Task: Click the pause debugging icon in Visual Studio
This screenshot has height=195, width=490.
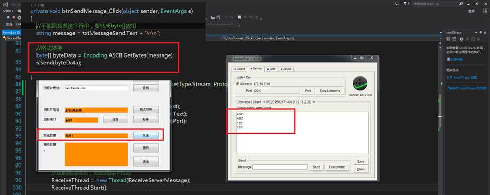Action: point(8,17)
